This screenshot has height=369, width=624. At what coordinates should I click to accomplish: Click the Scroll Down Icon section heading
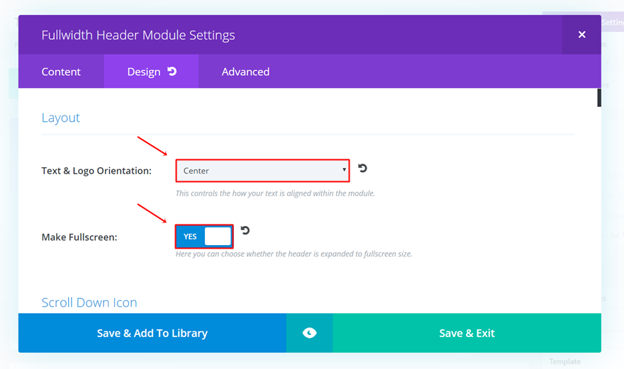click(x=89, y=302)
